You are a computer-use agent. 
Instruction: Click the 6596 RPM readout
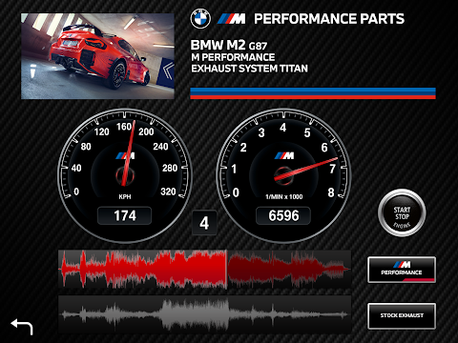[283, 215]
